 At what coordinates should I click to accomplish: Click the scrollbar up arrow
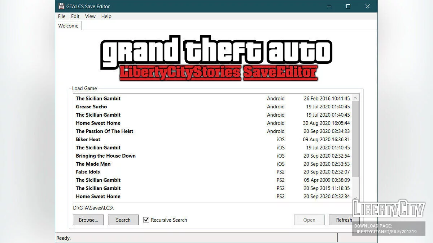coord(355,98)
